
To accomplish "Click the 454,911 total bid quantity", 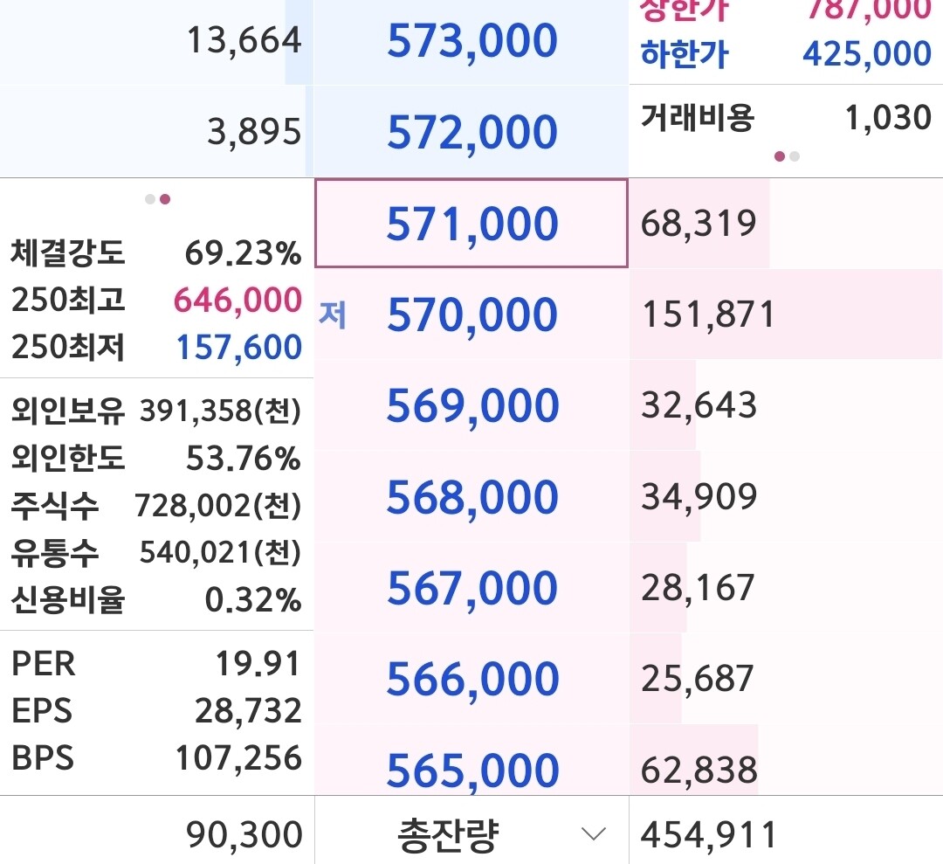I will click(708, 835).
